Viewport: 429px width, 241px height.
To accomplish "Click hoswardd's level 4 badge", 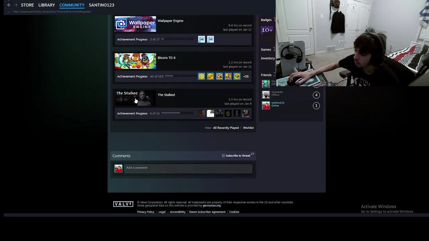I will tap(316, 95).
